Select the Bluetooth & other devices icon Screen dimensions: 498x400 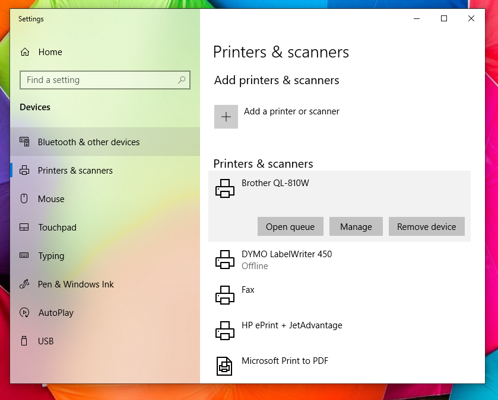coord(24,142)
